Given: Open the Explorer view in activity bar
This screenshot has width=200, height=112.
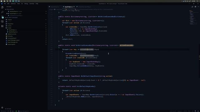Looking at the screenshot, I should (x=2, y=7).
